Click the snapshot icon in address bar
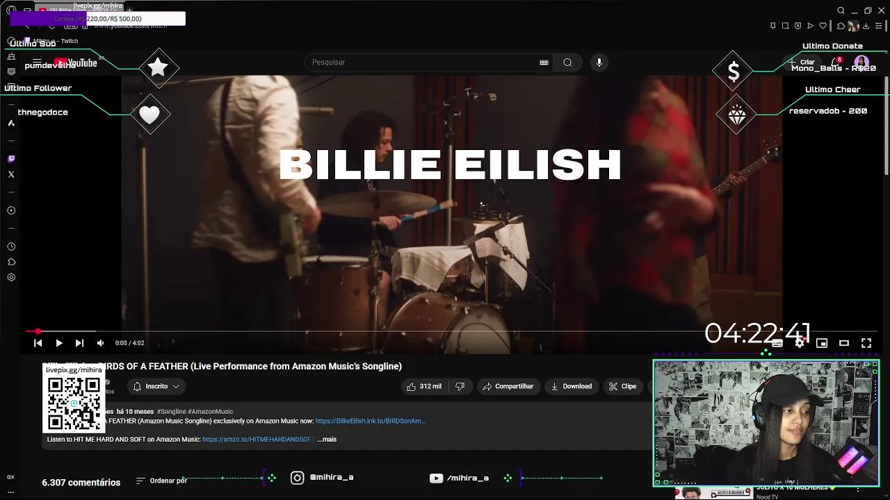This screenshot has height=500, width=890. click(x=785, y=26)
